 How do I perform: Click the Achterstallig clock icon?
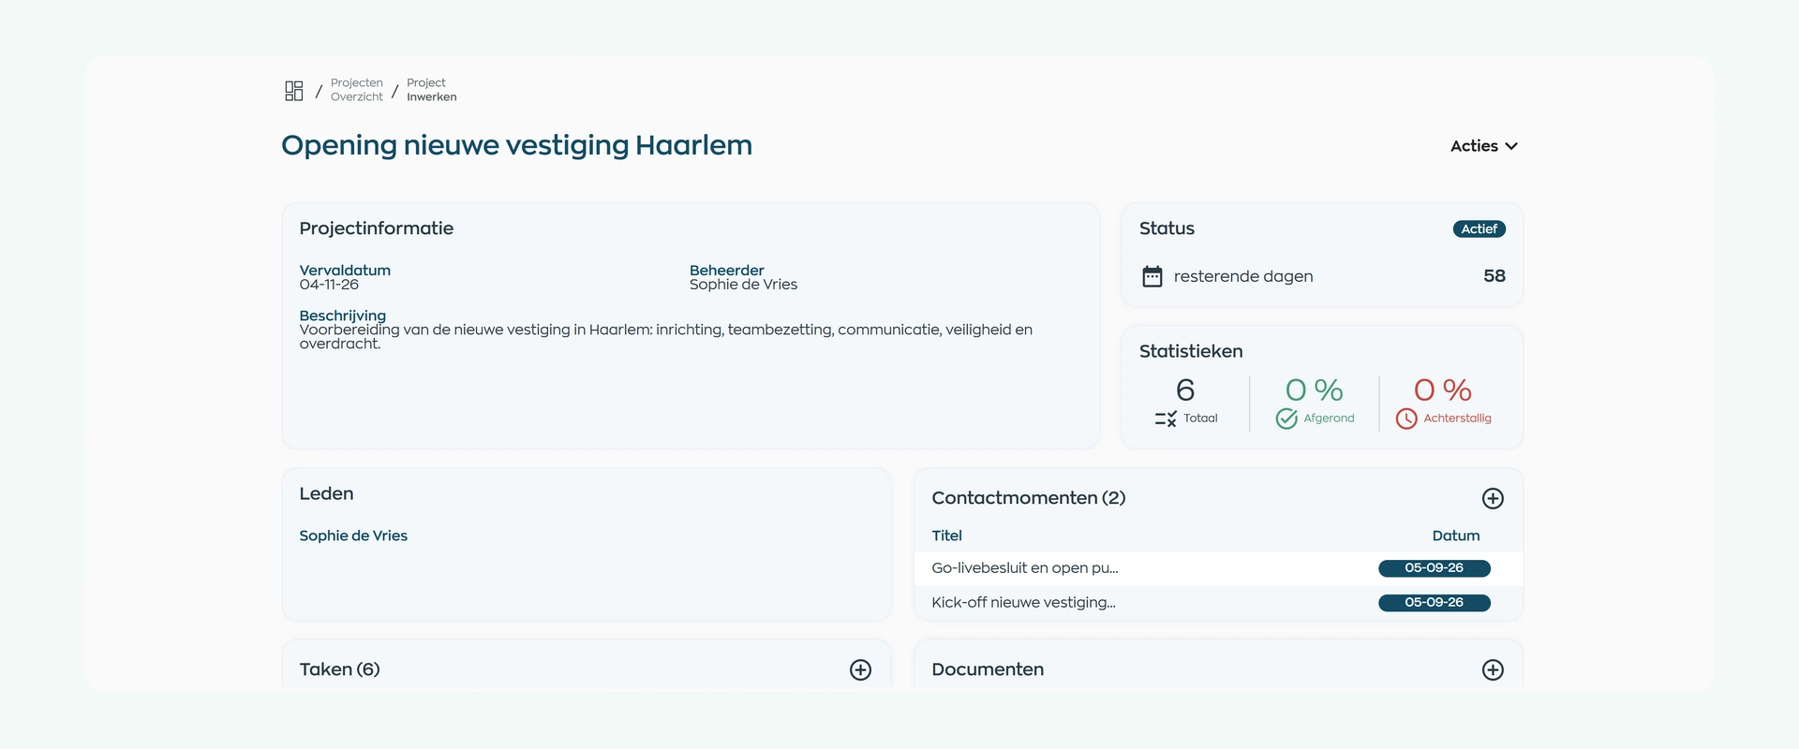[x=1406, y=419]
